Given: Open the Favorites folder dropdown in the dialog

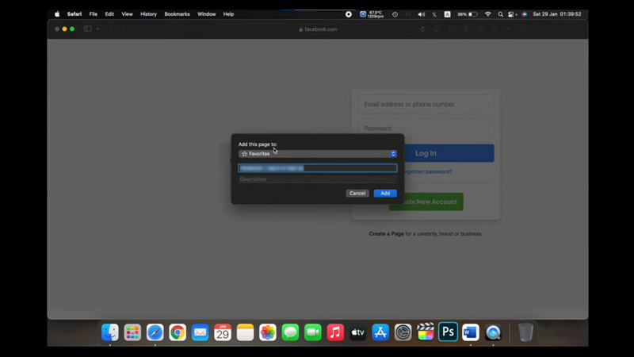Looking at the screenshot, I should [318, 154].
